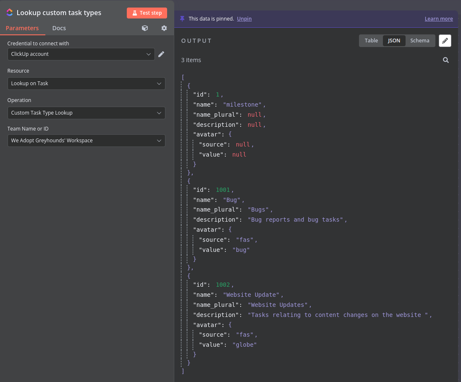
Task: Click the "3 items" count text
Action: tap(191, 60)
